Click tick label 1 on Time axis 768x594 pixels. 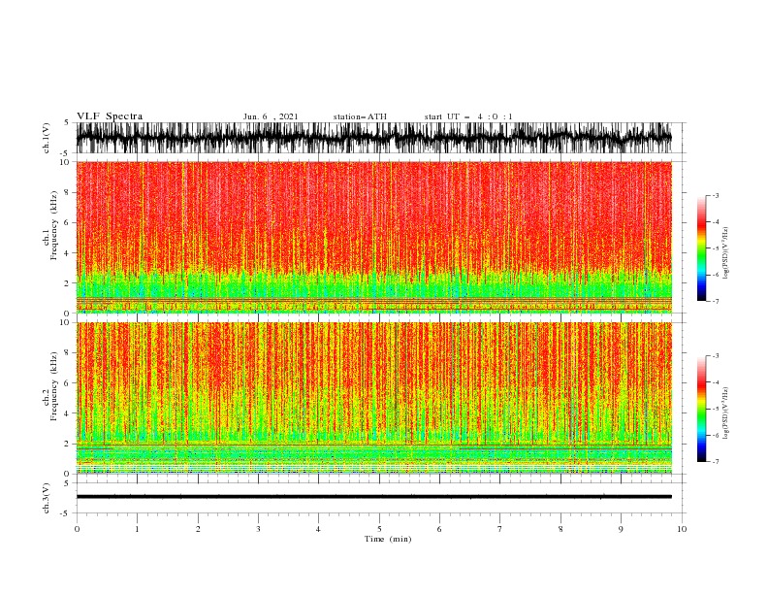tap(137, 529)
